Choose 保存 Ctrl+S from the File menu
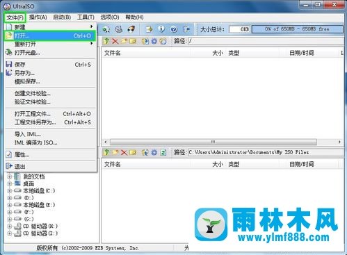Screen dimensions: 347x255 [x=50, y=65]
